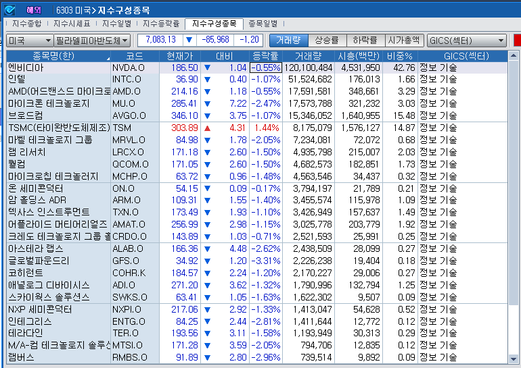Image resolution: width=521 pixels, height=368 pixels.
Task: Click the red button beside GICS dropdown
Action: coord(517,41)
